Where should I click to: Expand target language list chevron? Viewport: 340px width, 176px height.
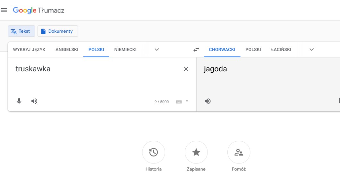tap(311, 50)
